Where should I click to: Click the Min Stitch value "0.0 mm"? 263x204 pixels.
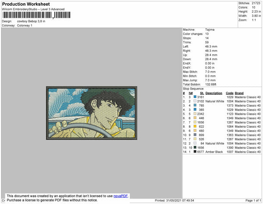click(x=210, y=76)
